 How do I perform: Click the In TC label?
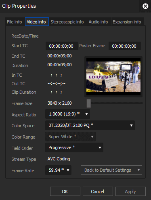(17, 75)
